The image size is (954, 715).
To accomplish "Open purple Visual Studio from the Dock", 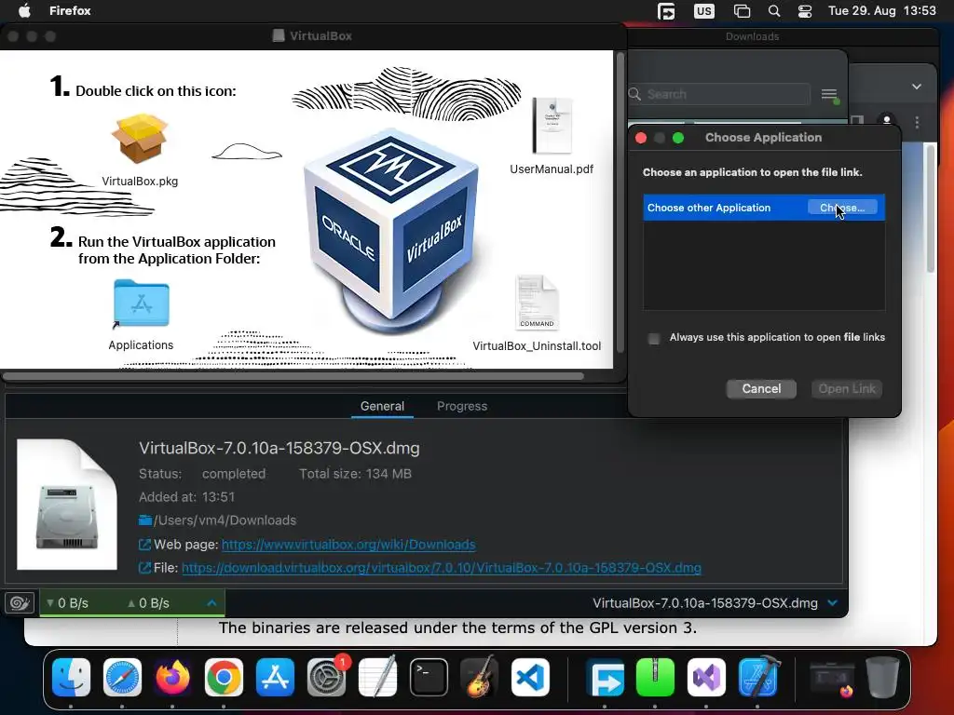I will point(706,677).
